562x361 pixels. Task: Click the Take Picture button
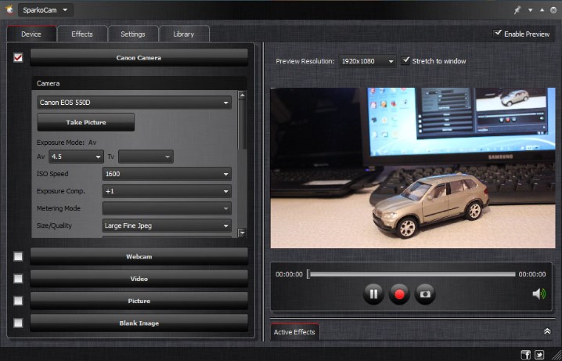pyautogui.click(x=86, y=122)
